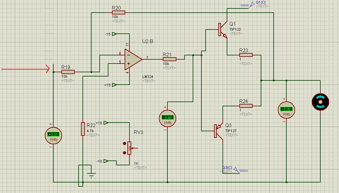339x193 pixels.
Task: Click the +15 power terminal arrow
Action: [x=115, y=85]
